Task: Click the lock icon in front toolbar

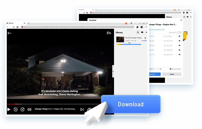Action: (x=138, y=27)
